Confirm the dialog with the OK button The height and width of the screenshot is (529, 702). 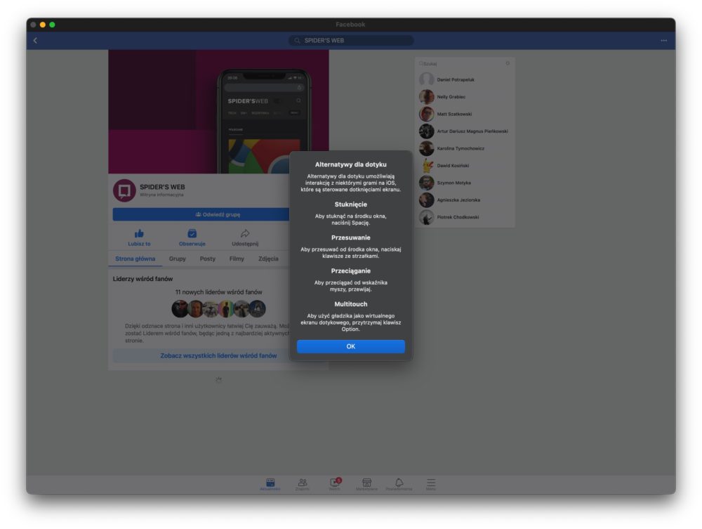point(350,346)
